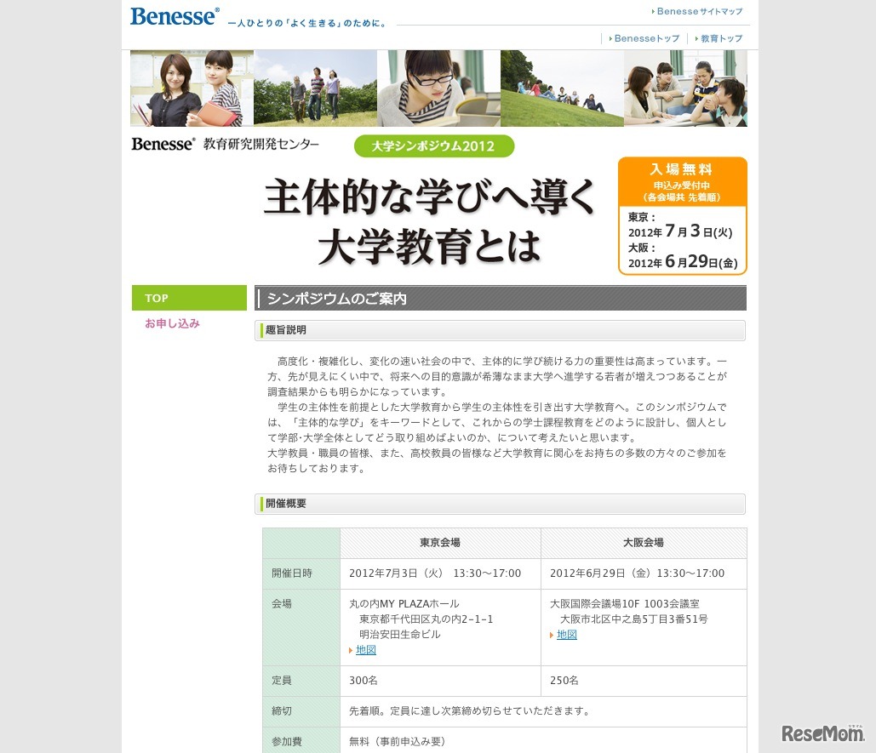Click the arrow icon before 教育トップ

pos(696,38)
